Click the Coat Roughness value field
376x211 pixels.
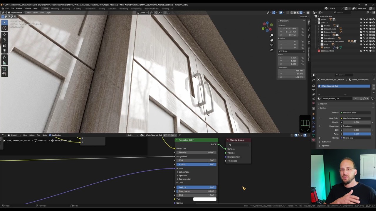(x=196, y=191)
